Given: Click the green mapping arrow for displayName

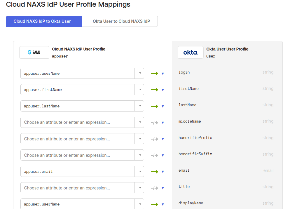Looking at the screenshot, I should (155, 204).
